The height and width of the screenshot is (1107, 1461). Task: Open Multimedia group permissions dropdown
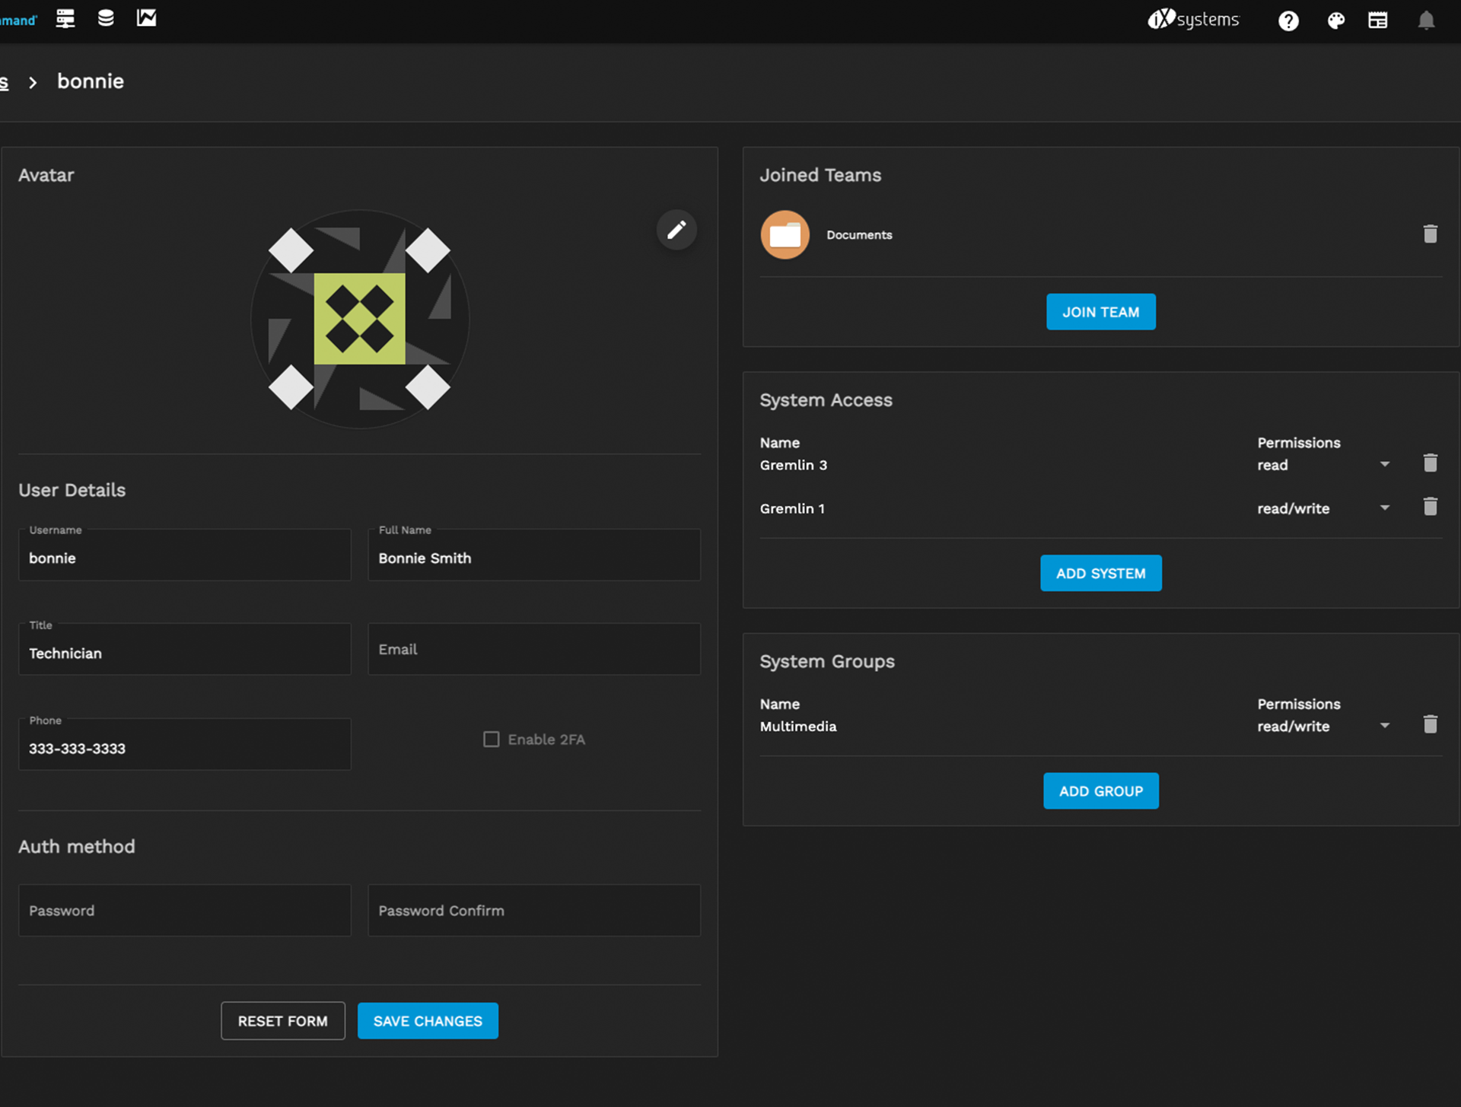click(1384, 727)
